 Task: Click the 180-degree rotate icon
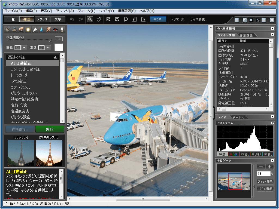(x=126, y=19)
